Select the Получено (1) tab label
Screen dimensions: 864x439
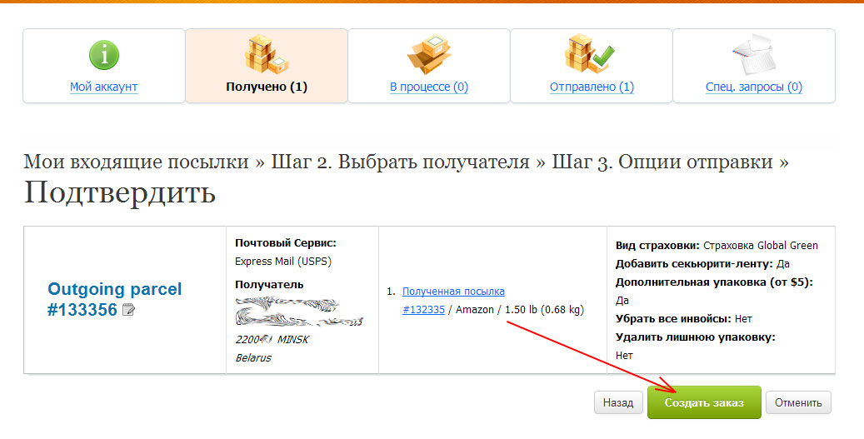(x=266, y=87)
